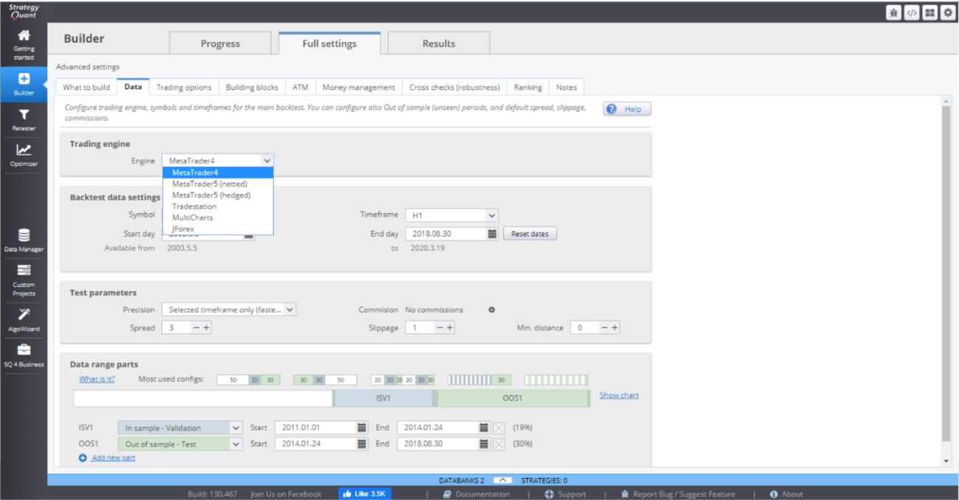Open Custom Projects in the sidebar
The height and width of the screenshot is (500, 959).
pyautogui.click(x=24, y=279)
